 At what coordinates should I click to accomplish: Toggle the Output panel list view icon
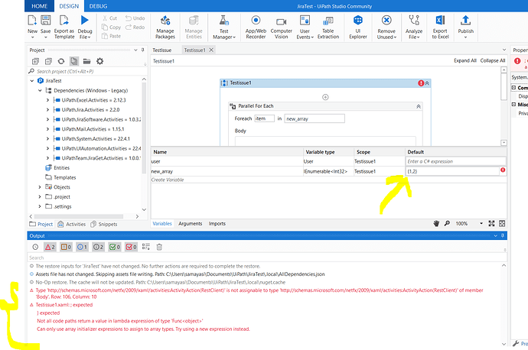point(146,247)
